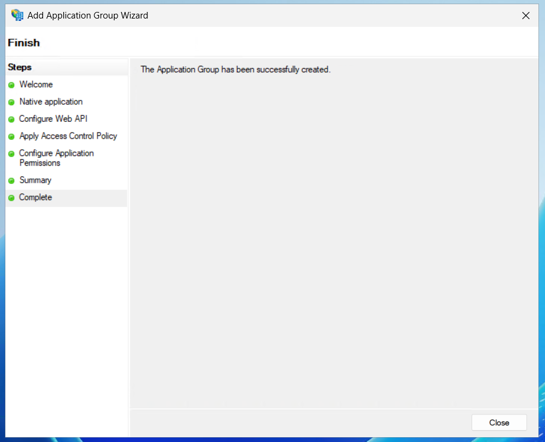The width and height of the screenshot is (545, 442).
Task: Select the Welcome step
Action: coord(36,84)
